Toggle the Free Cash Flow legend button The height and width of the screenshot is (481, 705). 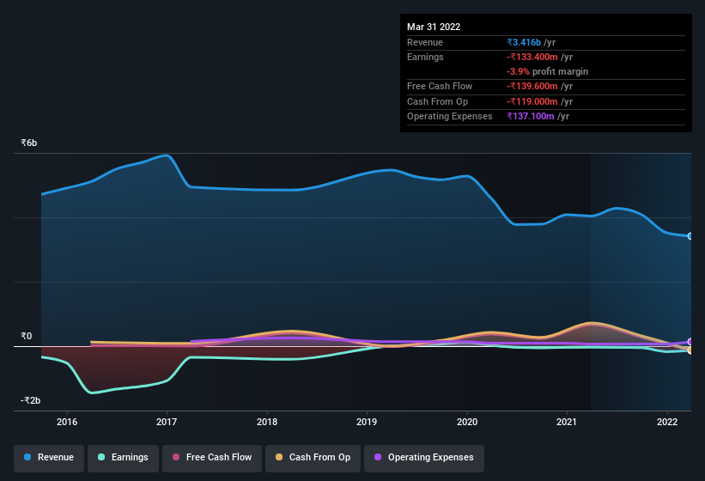[x=212, y=458]
